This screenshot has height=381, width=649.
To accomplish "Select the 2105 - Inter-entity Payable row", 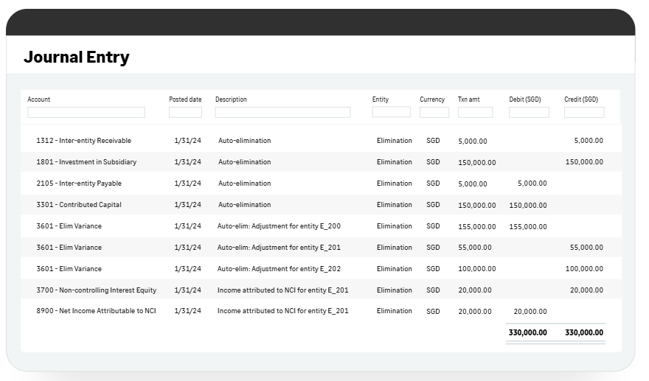I will 322,183.
